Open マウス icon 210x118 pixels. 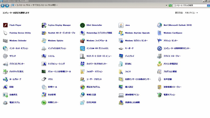tap(44, 79)
